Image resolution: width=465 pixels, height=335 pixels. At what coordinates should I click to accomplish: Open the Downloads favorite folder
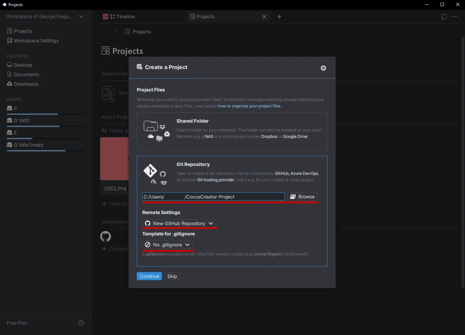[x=26, y=84]
